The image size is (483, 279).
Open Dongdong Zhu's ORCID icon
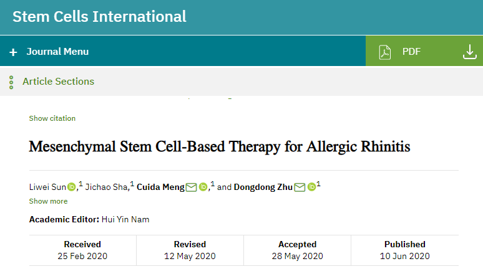(x=311, y=187)
